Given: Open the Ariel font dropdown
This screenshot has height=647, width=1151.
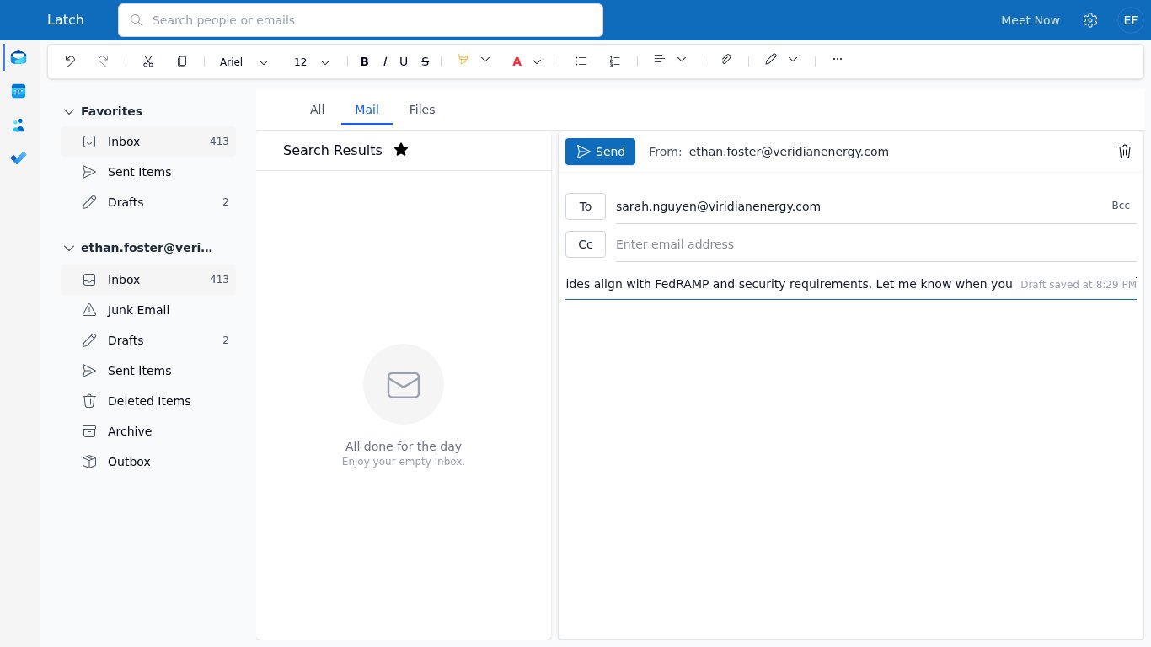Looking at the screenshot, I should 244,61.
